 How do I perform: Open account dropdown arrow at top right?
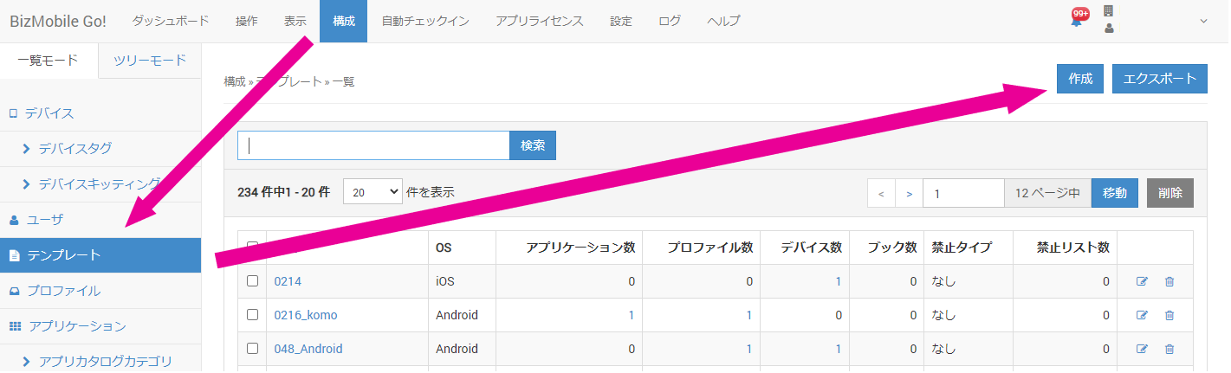(x=1203, y=22)
